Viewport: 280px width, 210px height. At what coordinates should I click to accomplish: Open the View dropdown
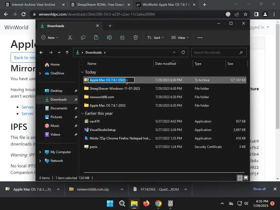point(180,38)
